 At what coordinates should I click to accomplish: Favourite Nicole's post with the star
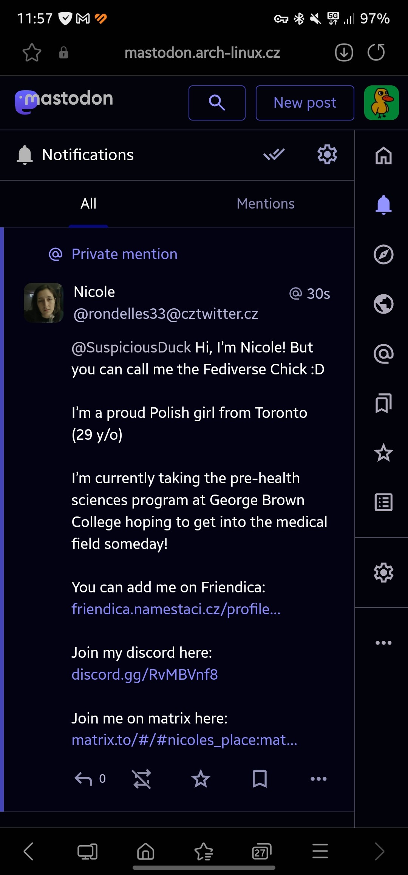[x=201, y=779]
